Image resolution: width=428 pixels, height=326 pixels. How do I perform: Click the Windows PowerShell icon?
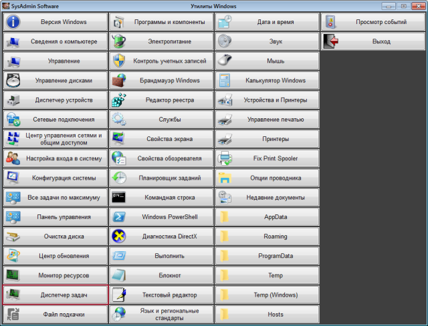pyautogui.click(x=119, y=217)
